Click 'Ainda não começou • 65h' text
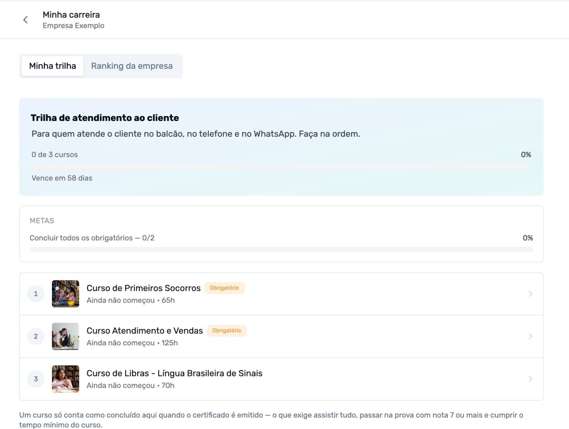 pyautogui.click(x=131, y=301)
